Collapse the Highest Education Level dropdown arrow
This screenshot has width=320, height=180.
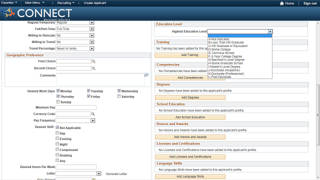click(270, 31)
